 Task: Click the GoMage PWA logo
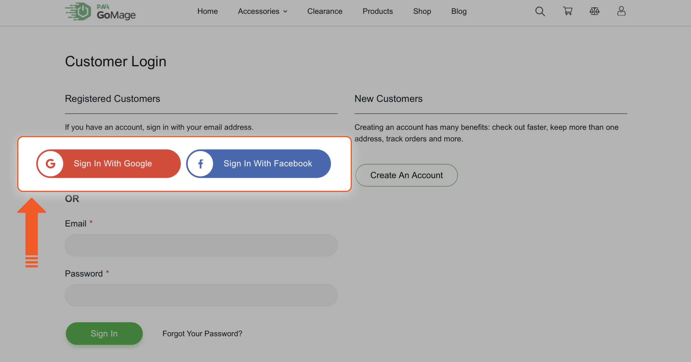(x=100, y=12)
